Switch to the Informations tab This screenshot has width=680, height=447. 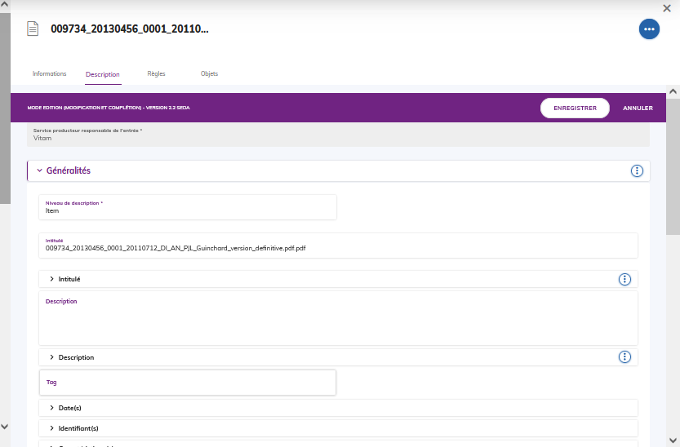pyautogui.click(x=49, y=73)
